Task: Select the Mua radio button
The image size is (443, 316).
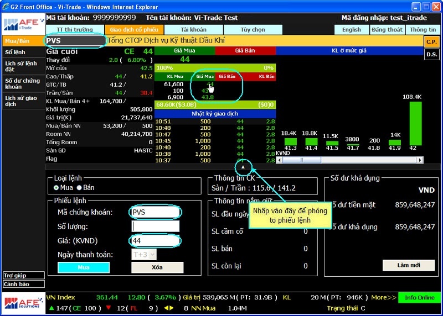Action: [x=56, y=188]
